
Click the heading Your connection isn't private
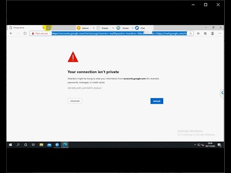pyautogui.click(x=93, y=72)
